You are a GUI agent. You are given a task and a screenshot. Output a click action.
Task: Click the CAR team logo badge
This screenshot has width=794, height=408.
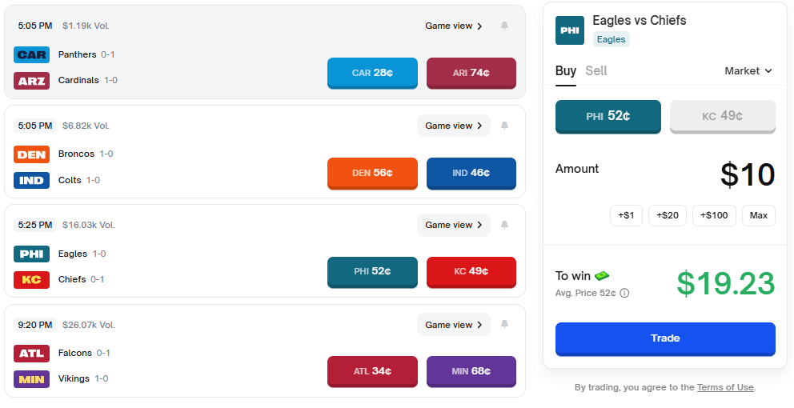coord(31,54)
